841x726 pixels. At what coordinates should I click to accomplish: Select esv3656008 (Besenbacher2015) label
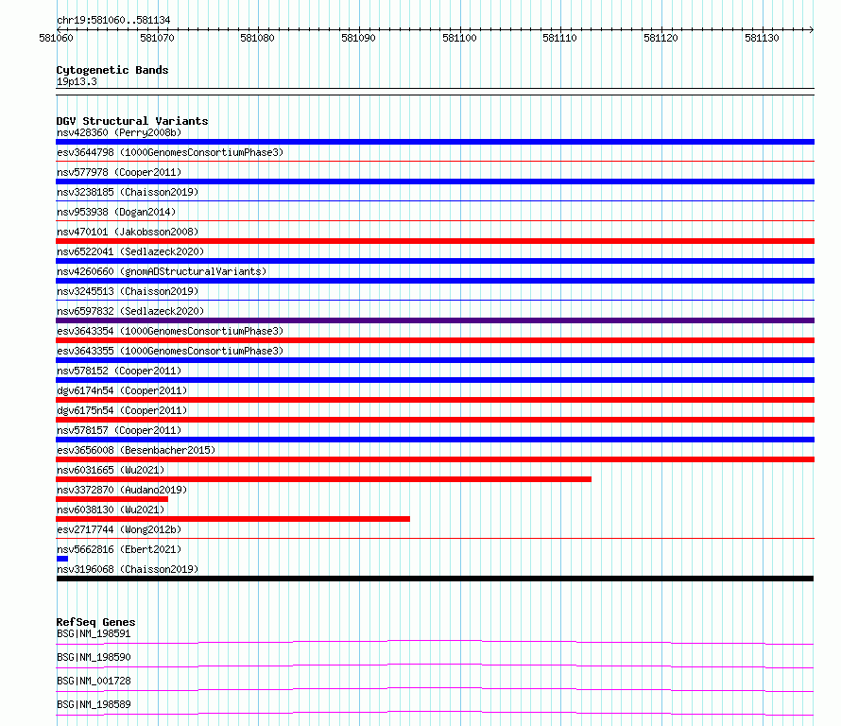[x=136, y=450]
